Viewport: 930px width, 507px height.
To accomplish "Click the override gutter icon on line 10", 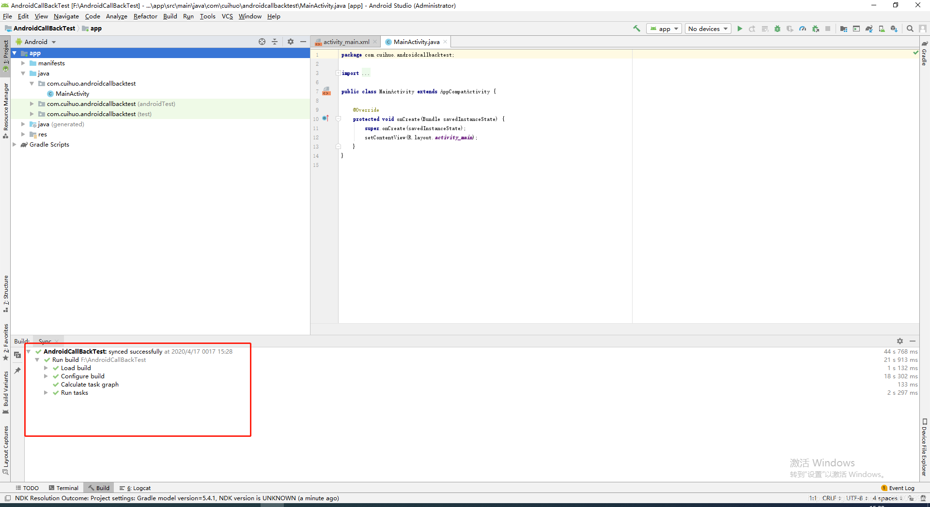I will coord(325,119).
